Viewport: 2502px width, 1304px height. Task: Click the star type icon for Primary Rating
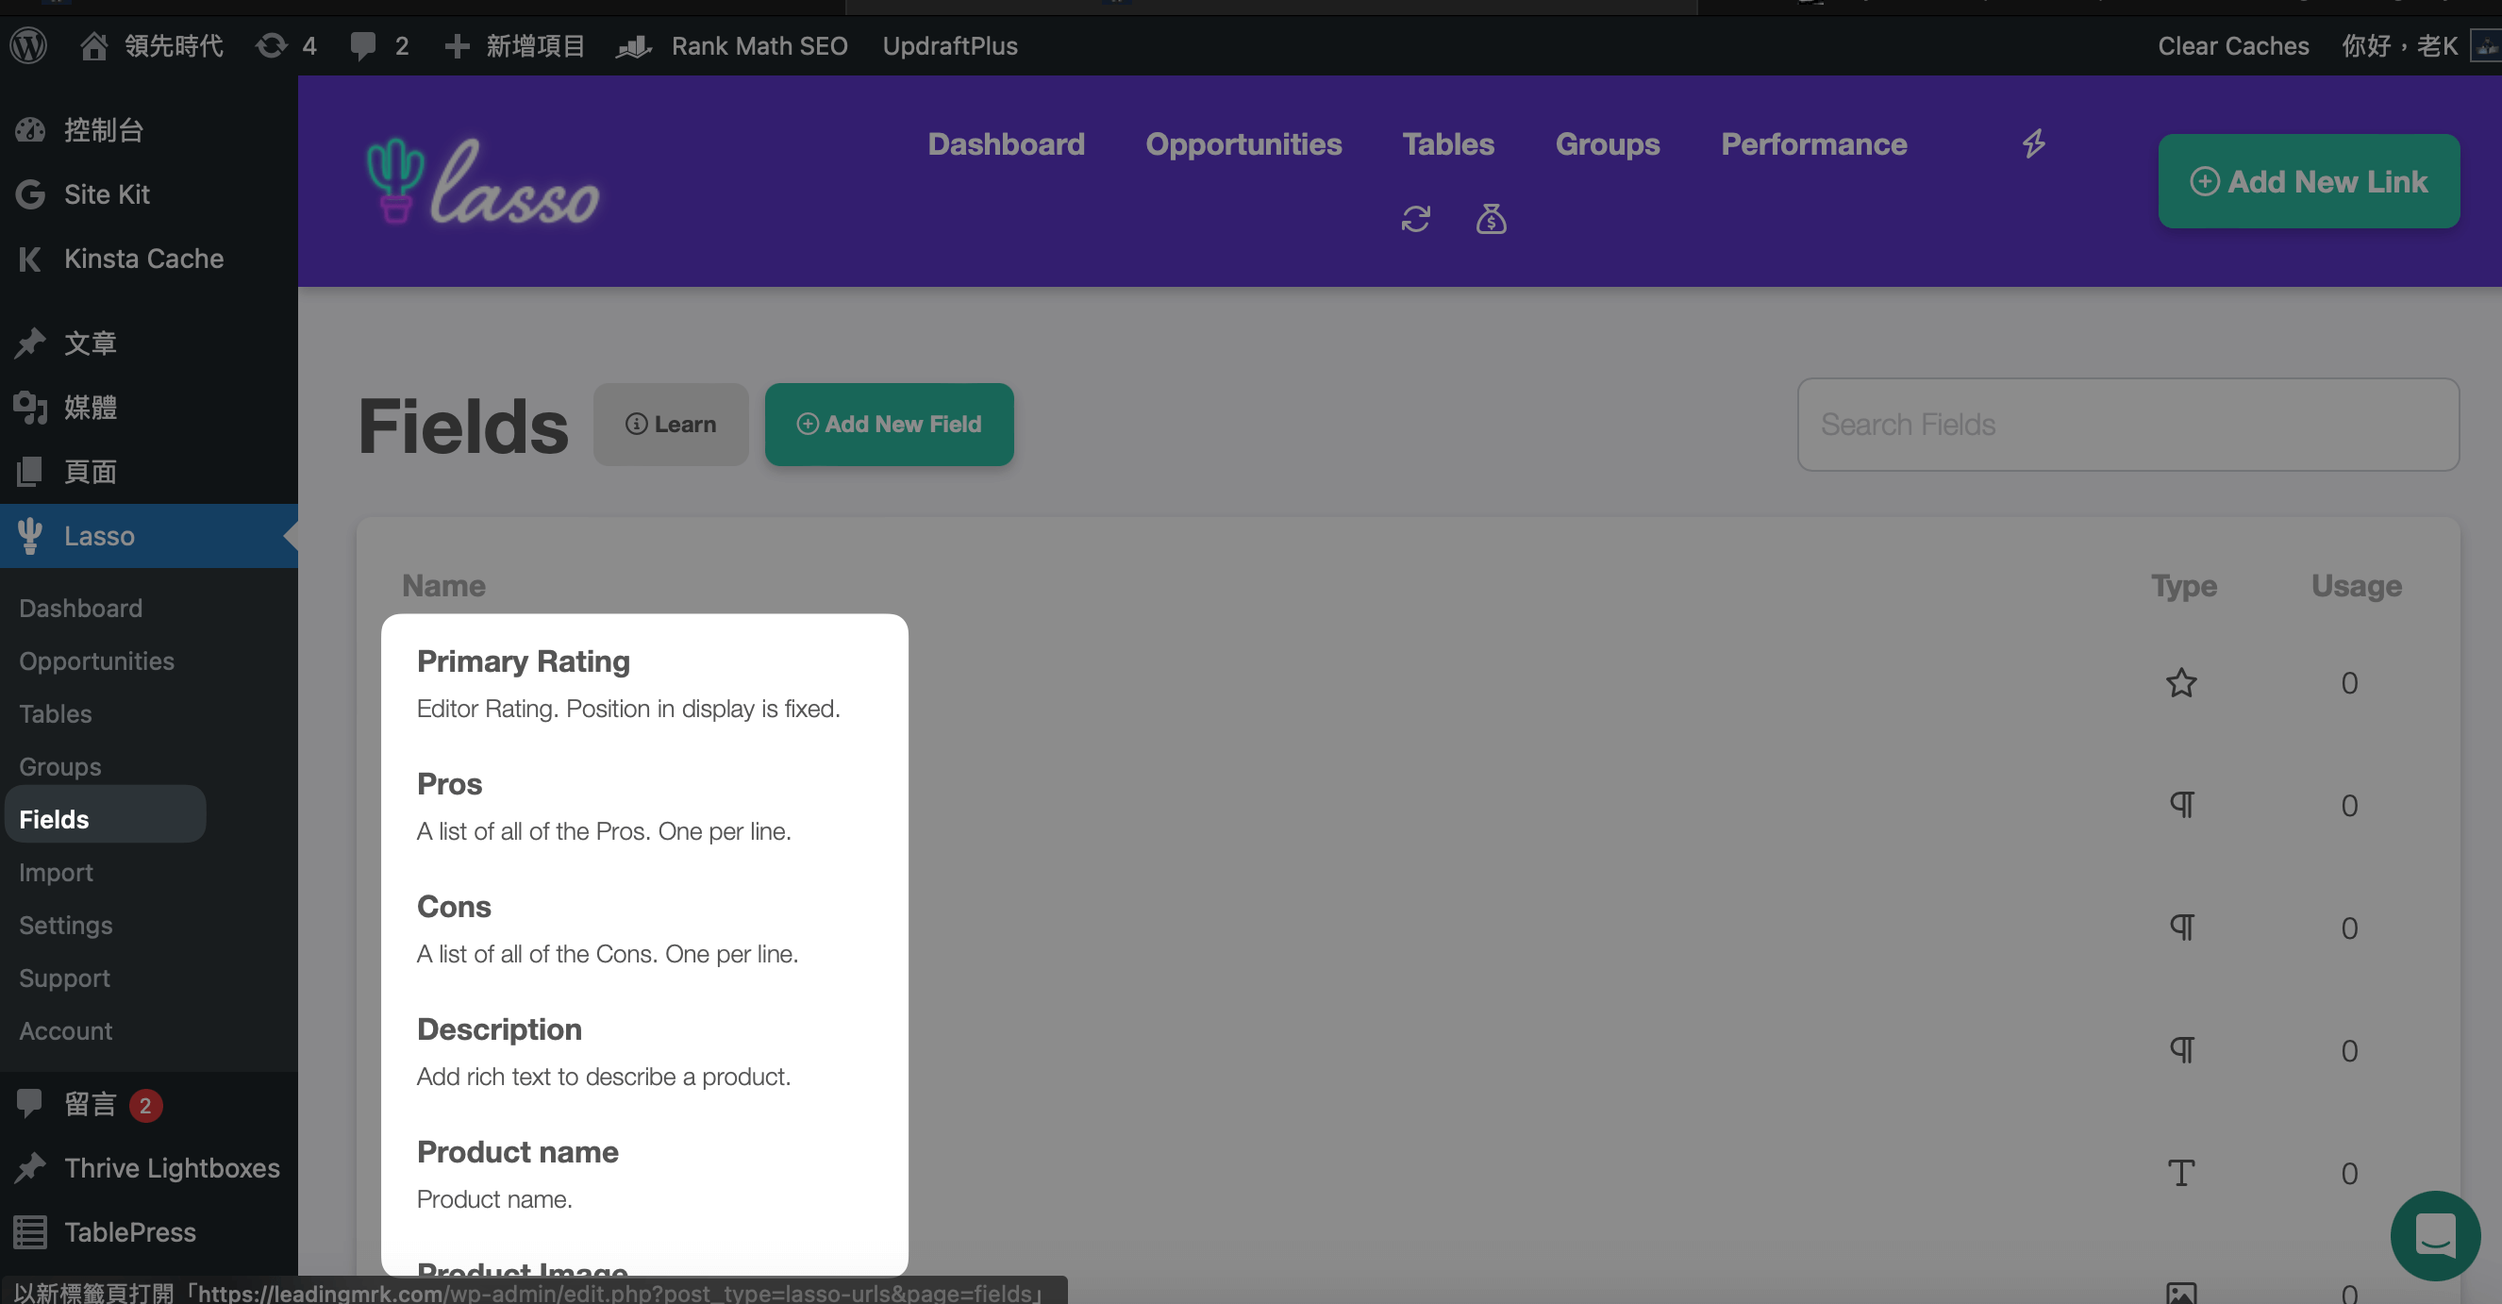coord(2181,682)
